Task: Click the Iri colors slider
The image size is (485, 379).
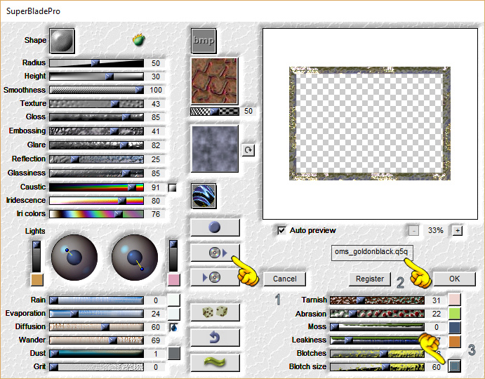Action: coord(96,214)
